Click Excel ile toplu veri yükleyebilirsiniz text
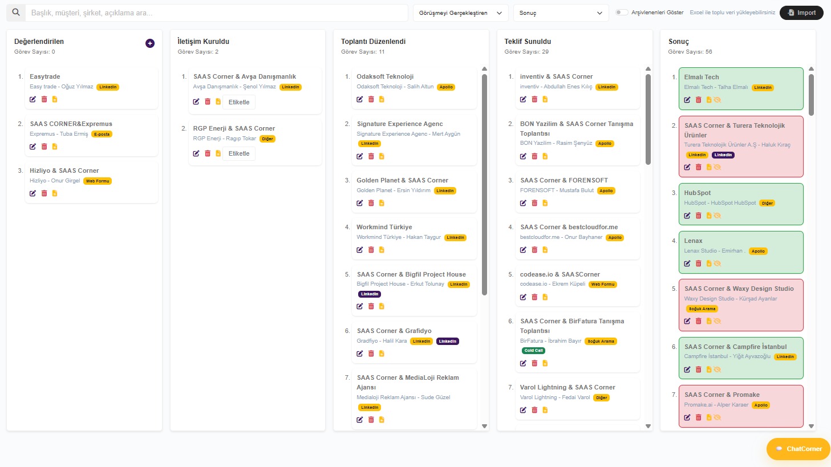 [x=732, y=13]
